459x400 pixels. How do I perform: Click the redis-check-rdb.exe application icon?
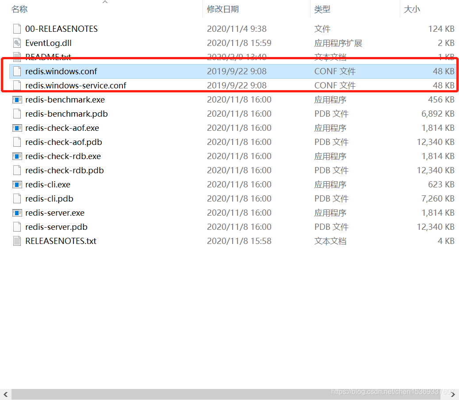[17, 156]
